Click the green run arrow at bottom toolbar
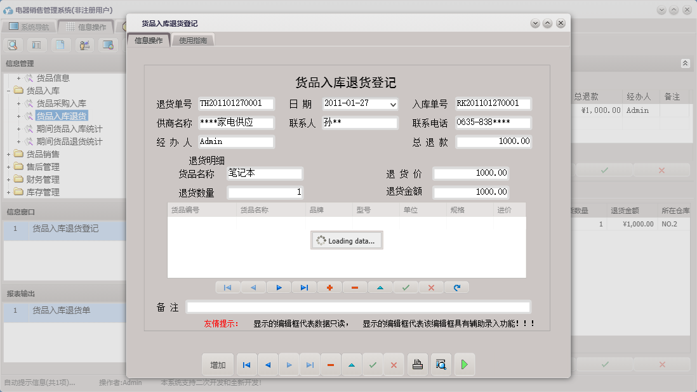The height and width of the screenshot is (392, 697). 464,365
